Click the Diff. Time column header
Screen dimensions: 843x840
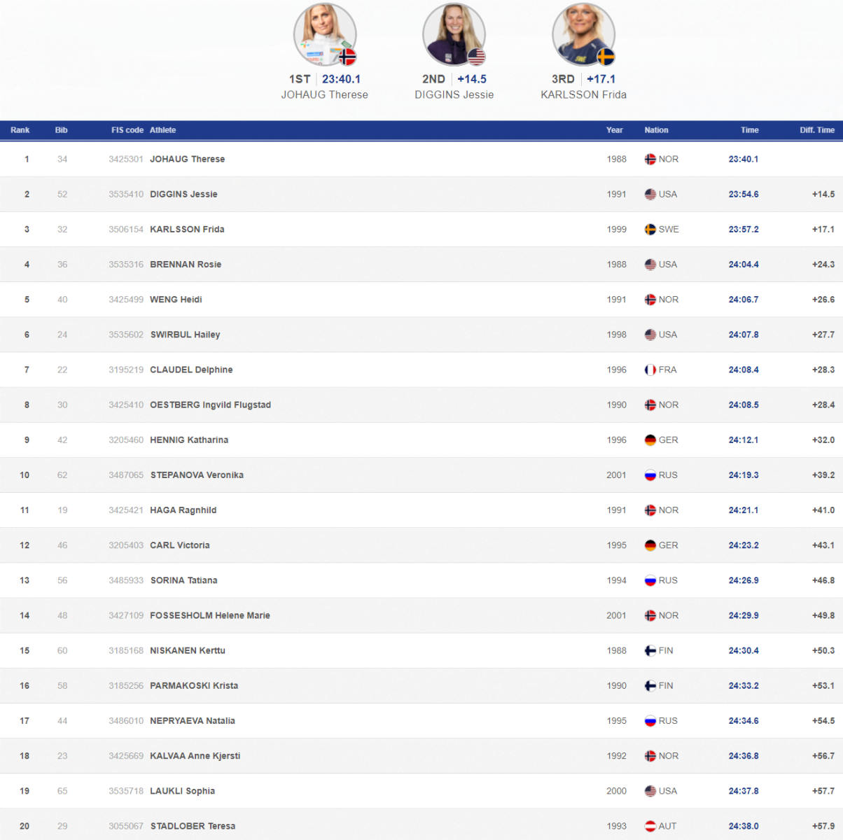816,130
